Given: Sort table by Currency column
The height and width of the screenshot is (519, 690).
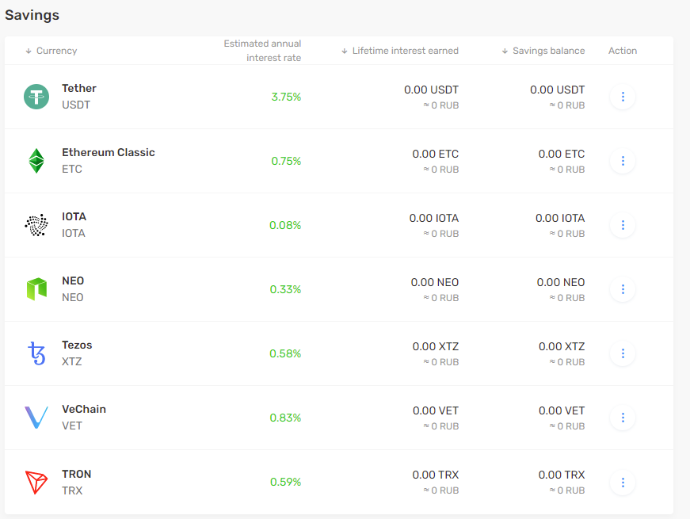Looking at the screenshot, I should point(51,51).
